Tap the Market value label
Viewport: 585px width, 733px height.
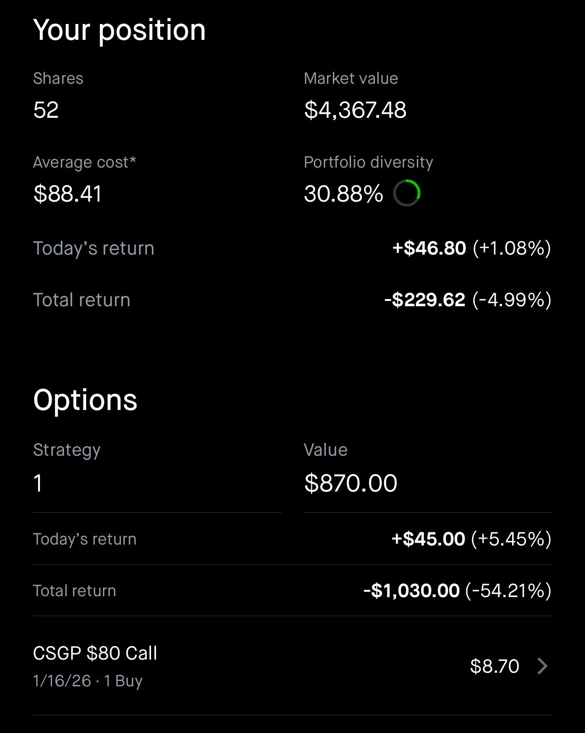click(351, 78)
